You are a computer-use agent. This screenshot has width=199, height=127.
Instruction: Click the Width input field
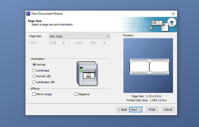pos(58,43)
